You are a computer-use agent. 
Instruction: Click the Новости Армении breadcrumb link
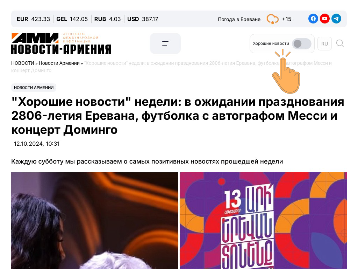tap(59, 63)
